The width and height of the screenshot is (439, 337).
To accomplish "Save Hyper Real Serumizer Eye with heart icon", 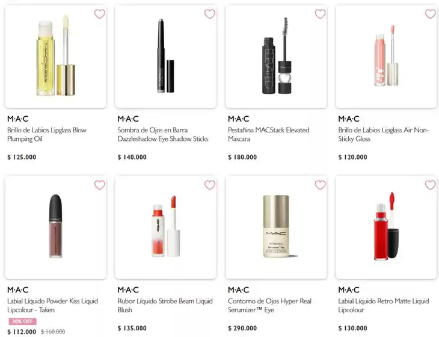I will pos(320,185).
